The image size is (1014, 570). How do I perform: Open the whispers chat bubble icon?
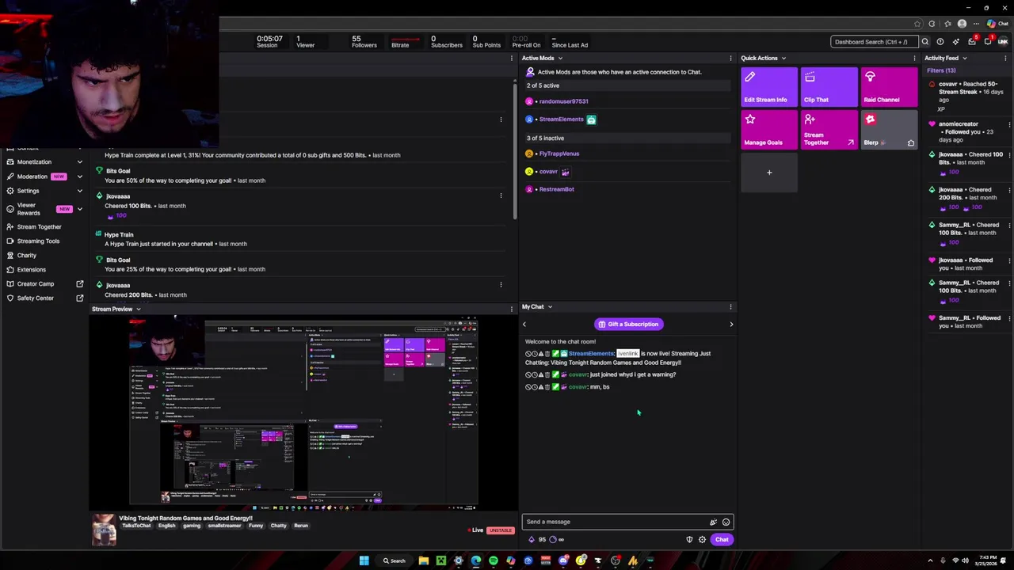click(988, 42)
